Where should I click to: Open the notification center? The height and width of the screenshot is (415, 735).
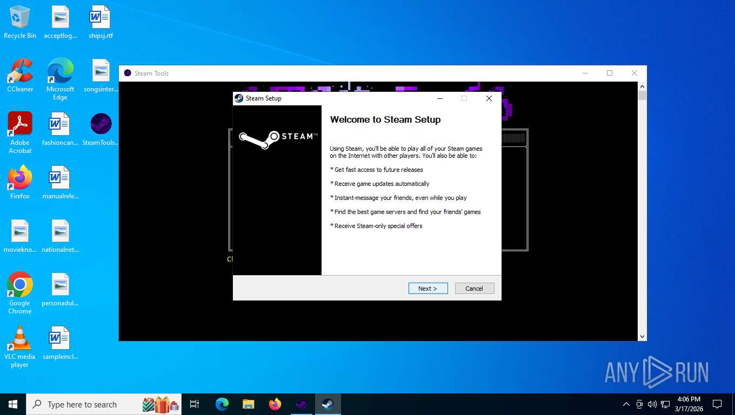(717, 404)
